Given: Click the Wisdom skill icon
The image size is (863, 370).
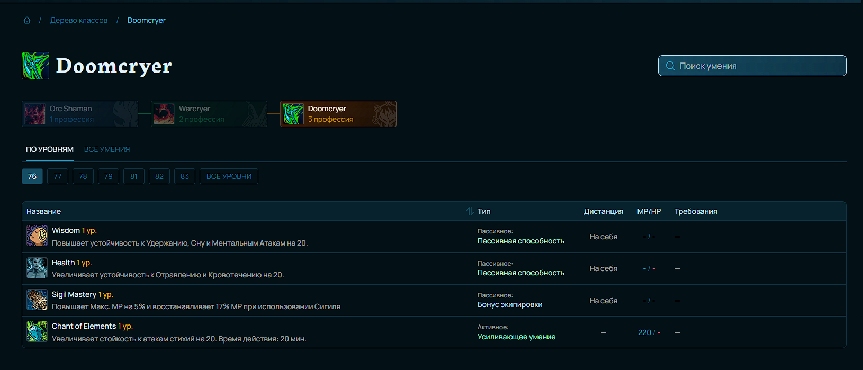Looking at the screenshot, I should click(x=37, y=236).
